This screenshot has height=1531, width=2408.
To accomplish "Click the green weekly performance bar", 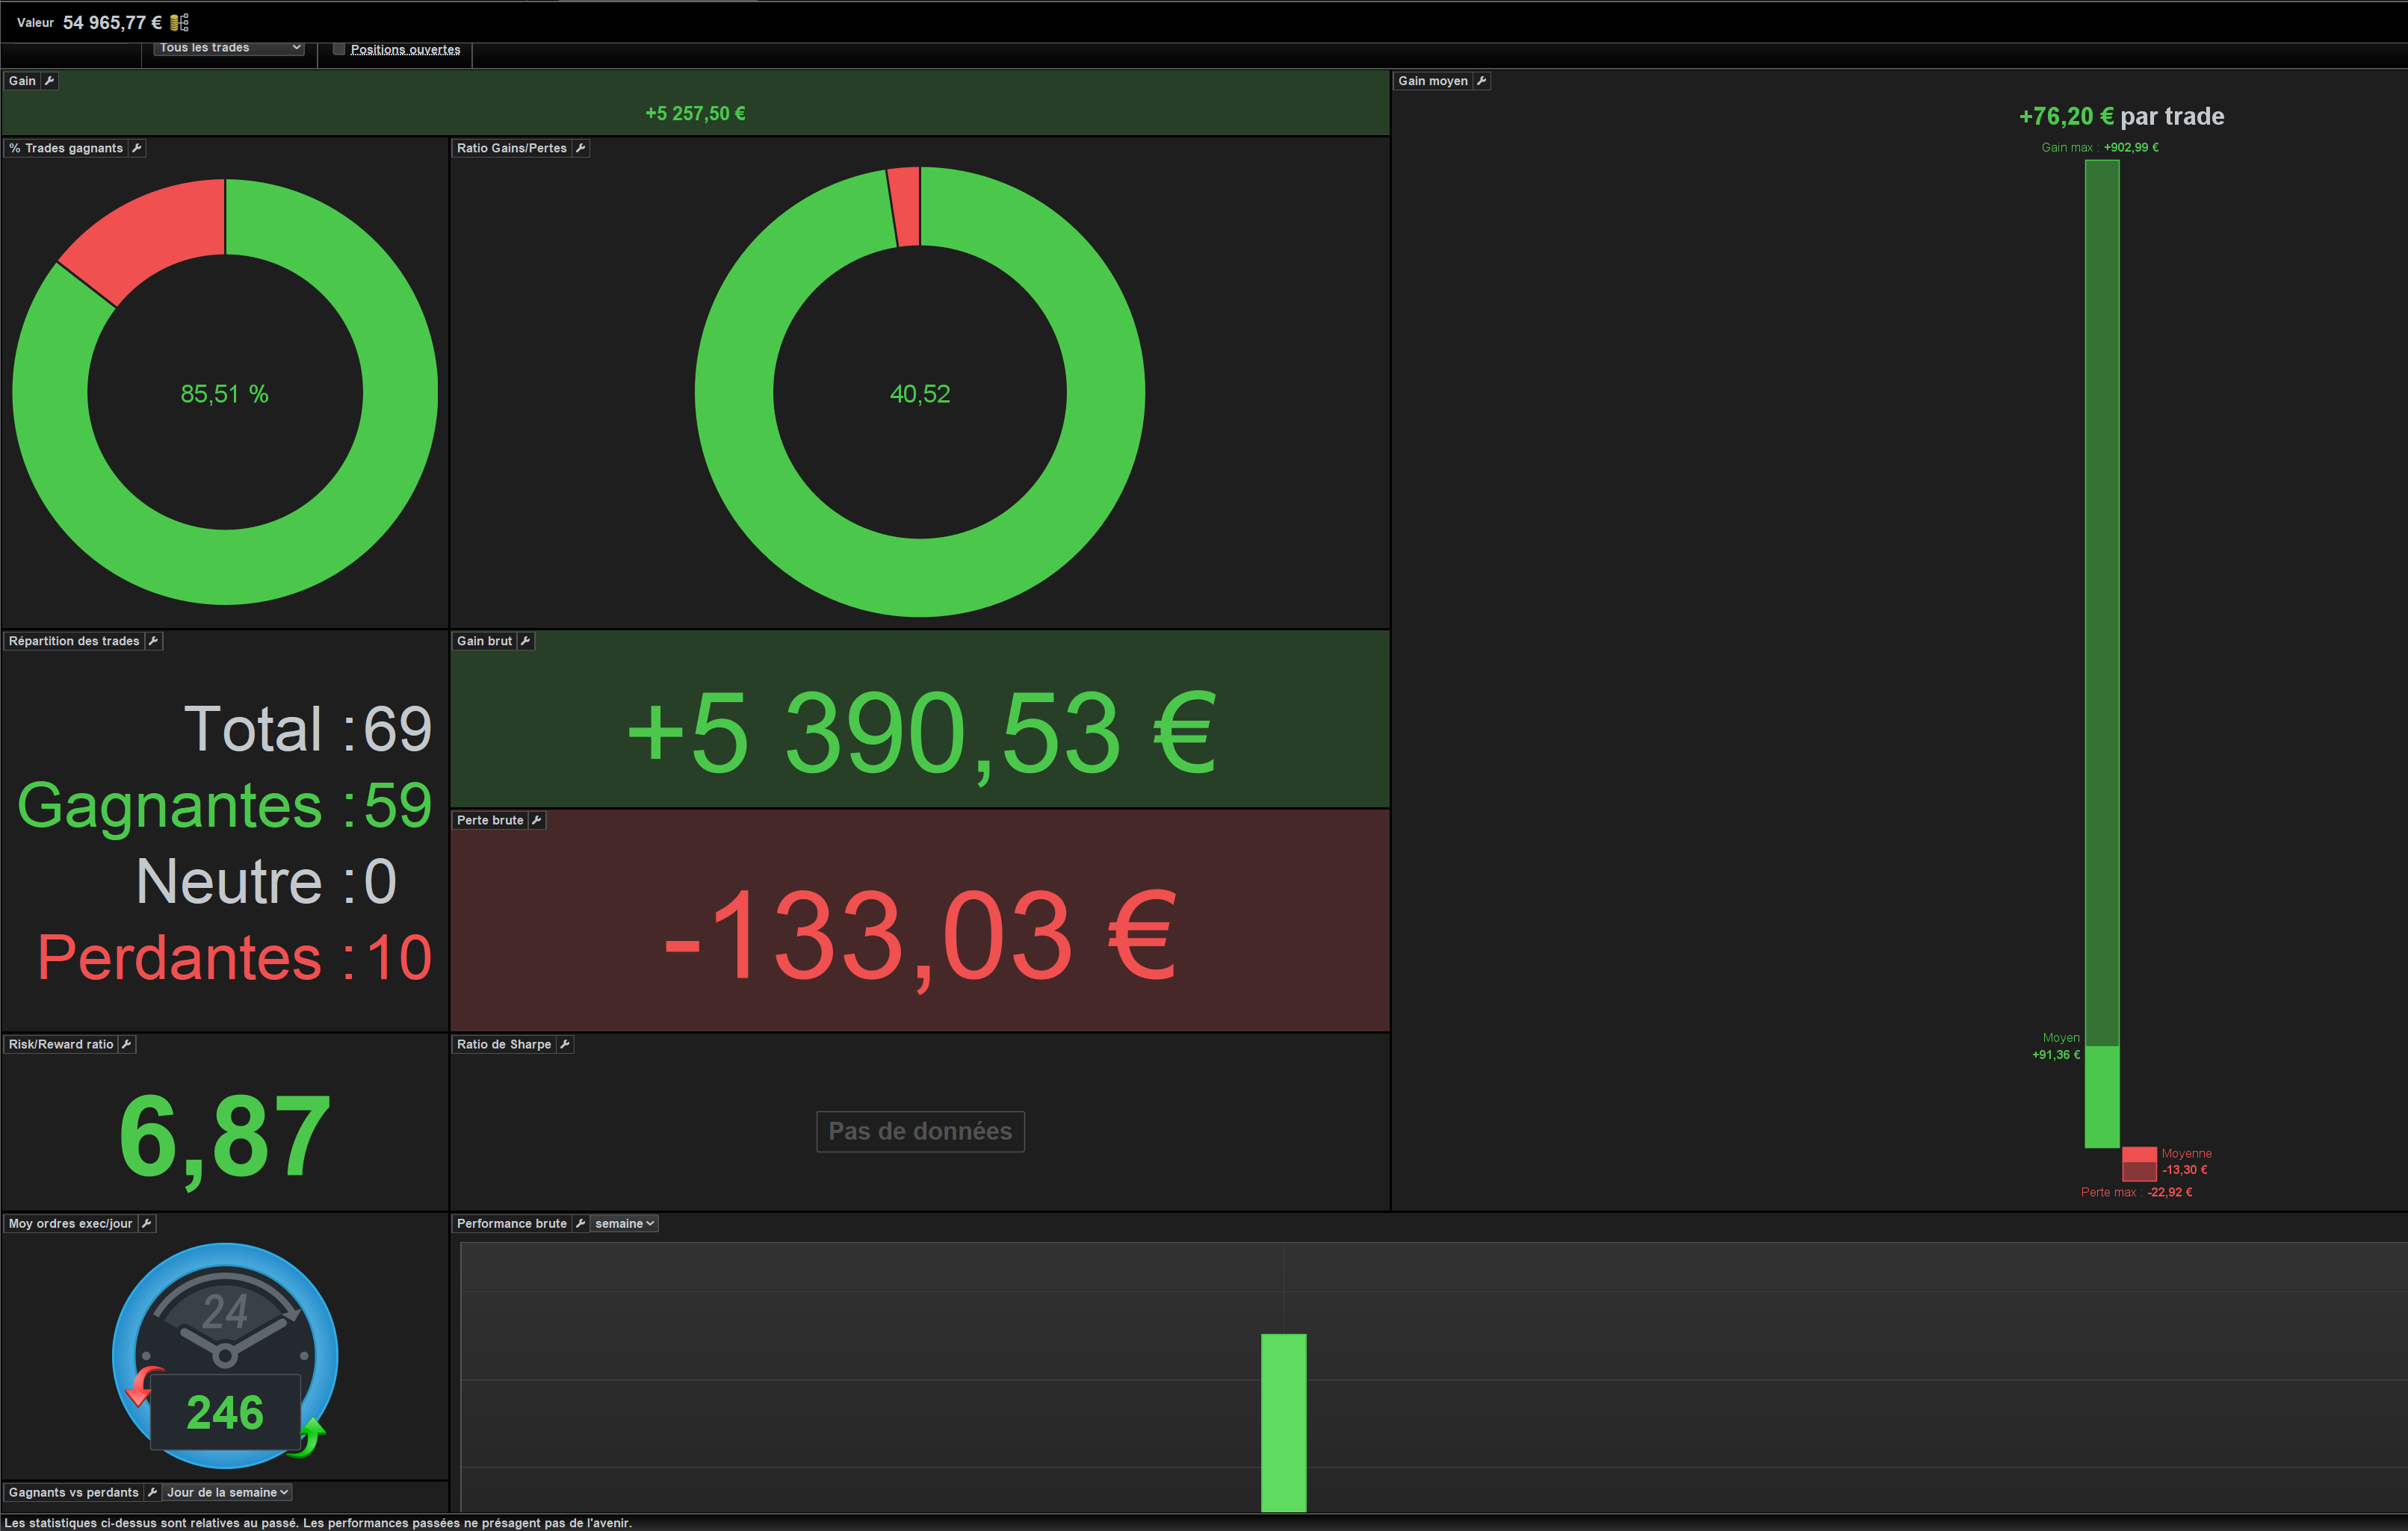I will [x=1283, y=1421].
